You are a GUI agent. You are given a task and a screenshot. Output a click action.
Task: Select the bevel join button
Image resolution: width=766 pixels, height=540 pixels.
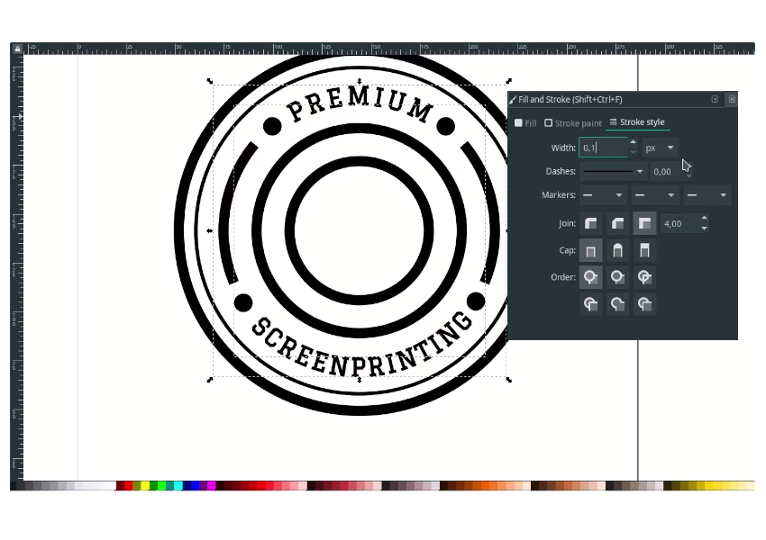[x=617, y=223]
